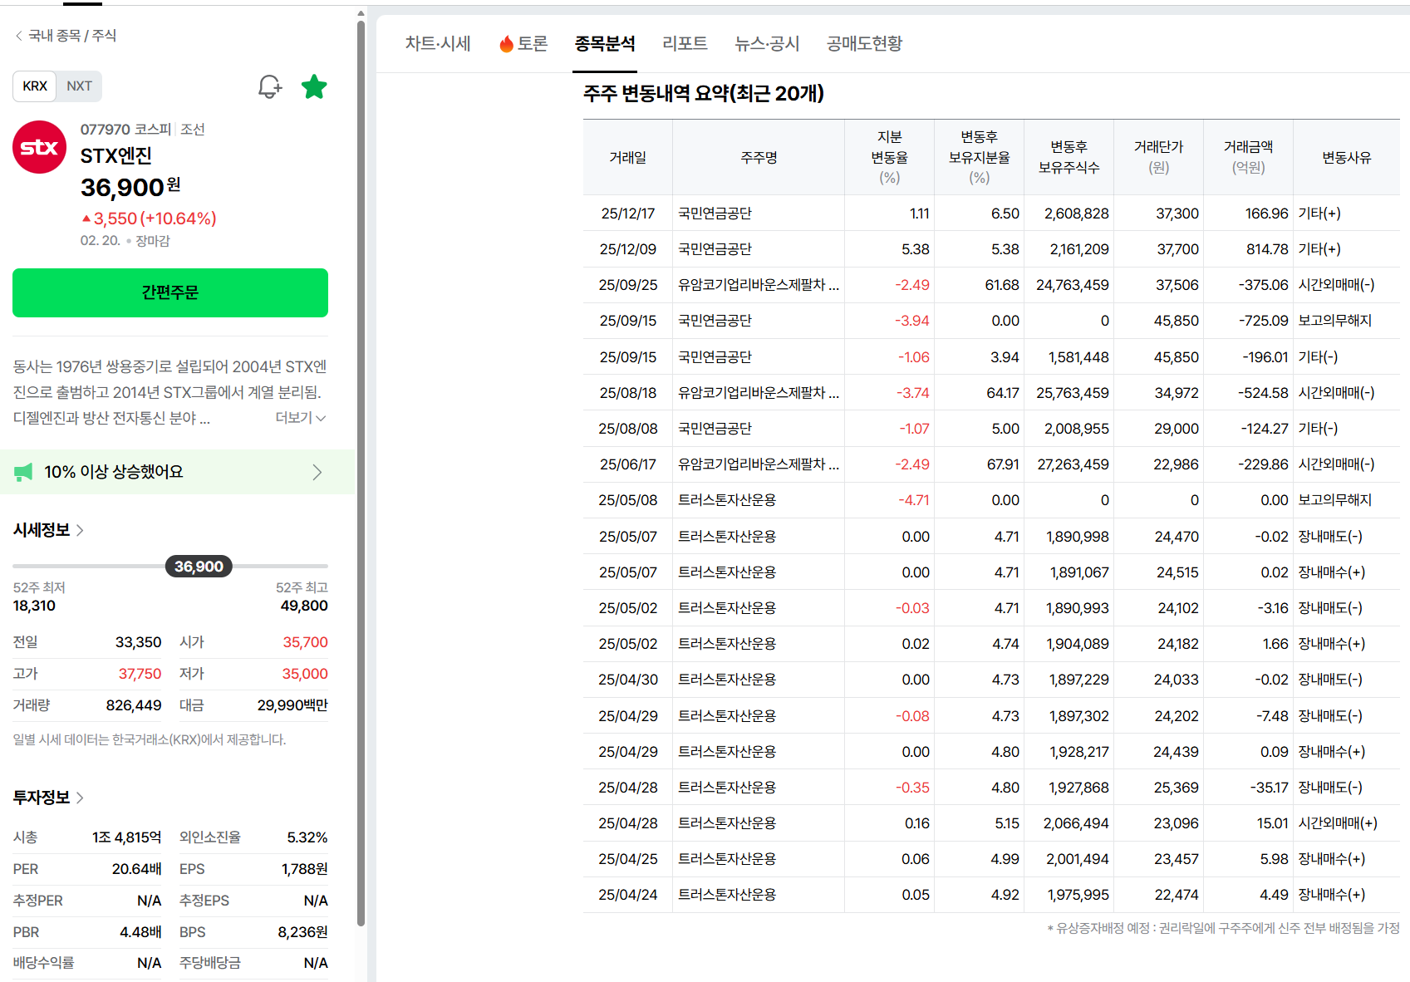
Task: Click the 시가 35,700 value
Action: click(305, 642)
